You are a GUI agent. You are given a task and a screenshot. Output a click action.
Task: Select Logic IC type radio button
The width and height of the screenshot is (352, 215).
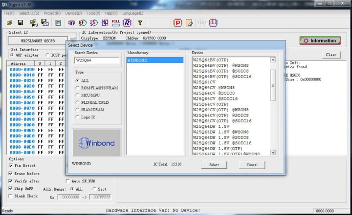point(77,117)
